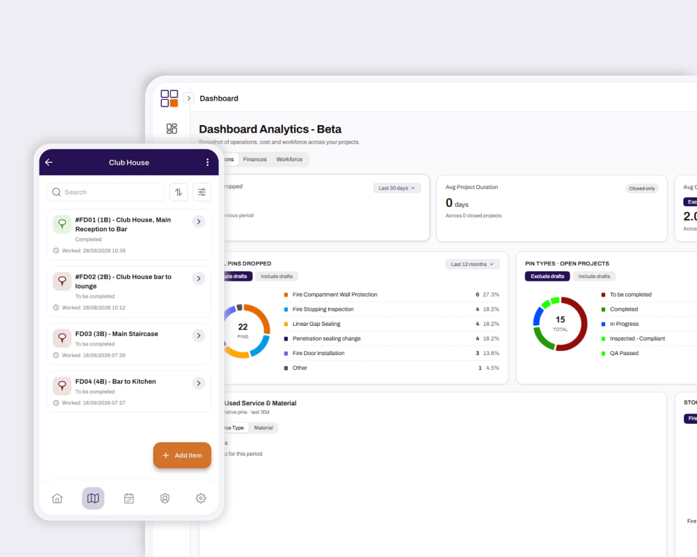Click dark red swatch for To be completed
The width and height of the screenshot is (697, 557).
603,295
